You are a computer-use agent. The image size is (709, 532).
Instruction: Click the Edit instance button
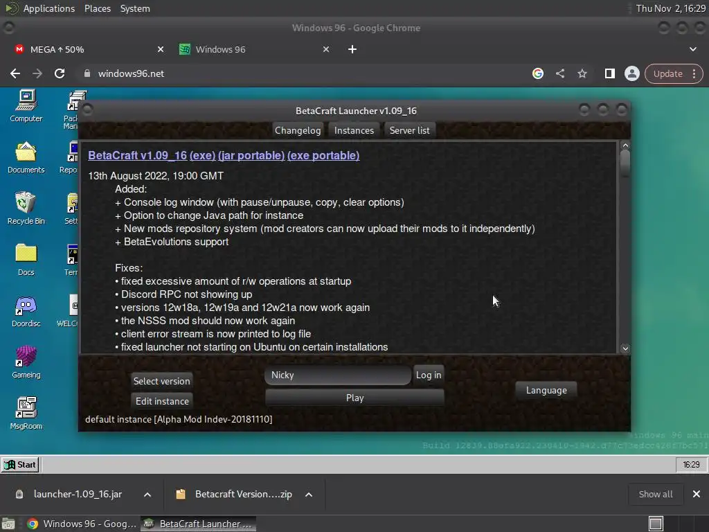point(162,401)
